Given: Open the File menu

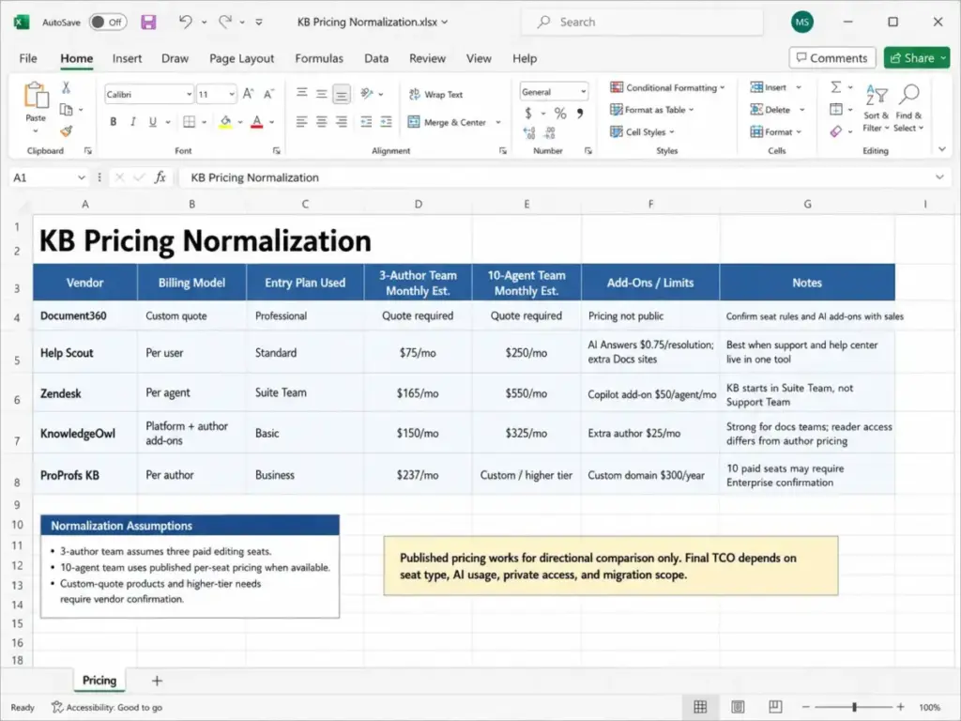Looking at the screenshot, I should 28,58.
